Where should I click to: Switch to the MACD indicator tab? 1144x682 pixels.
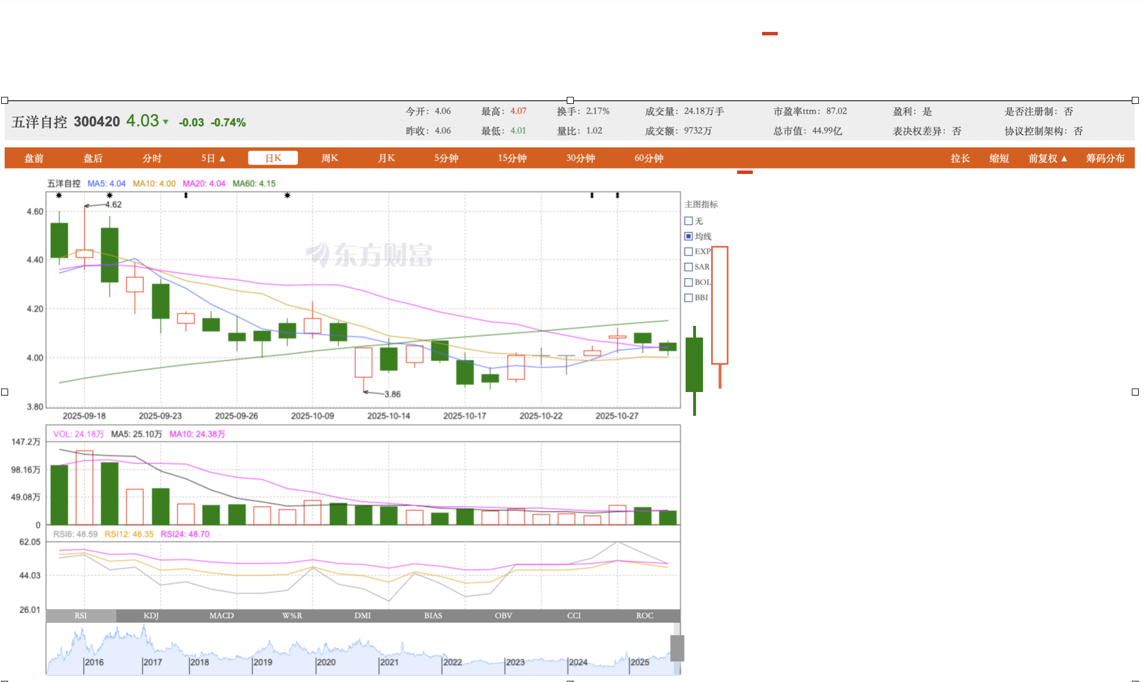(221, 615)
